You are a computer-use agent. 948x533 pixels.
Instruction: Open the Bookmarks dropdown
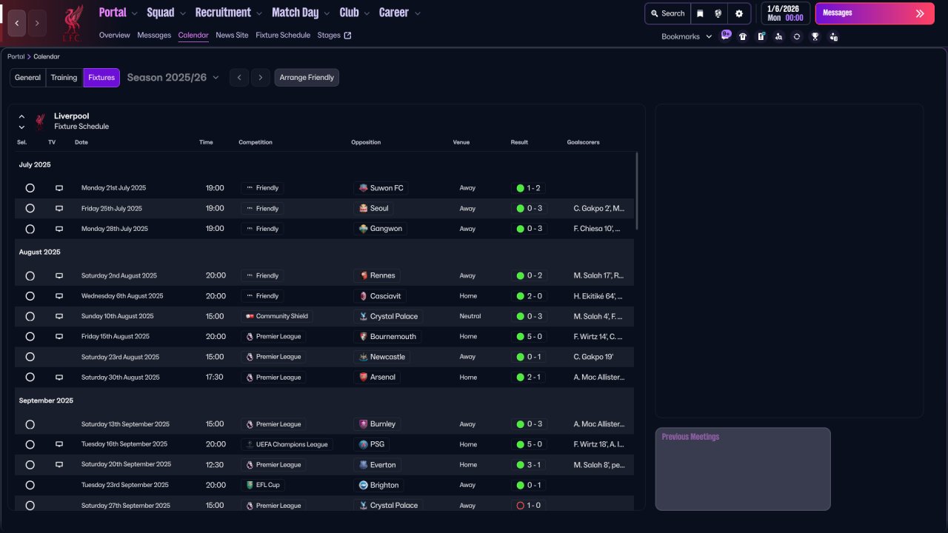[x=686, y=36]
